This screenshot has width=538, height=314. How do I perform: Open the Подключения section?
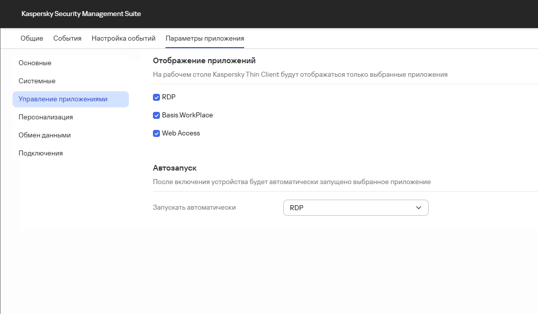pos(41,153)
